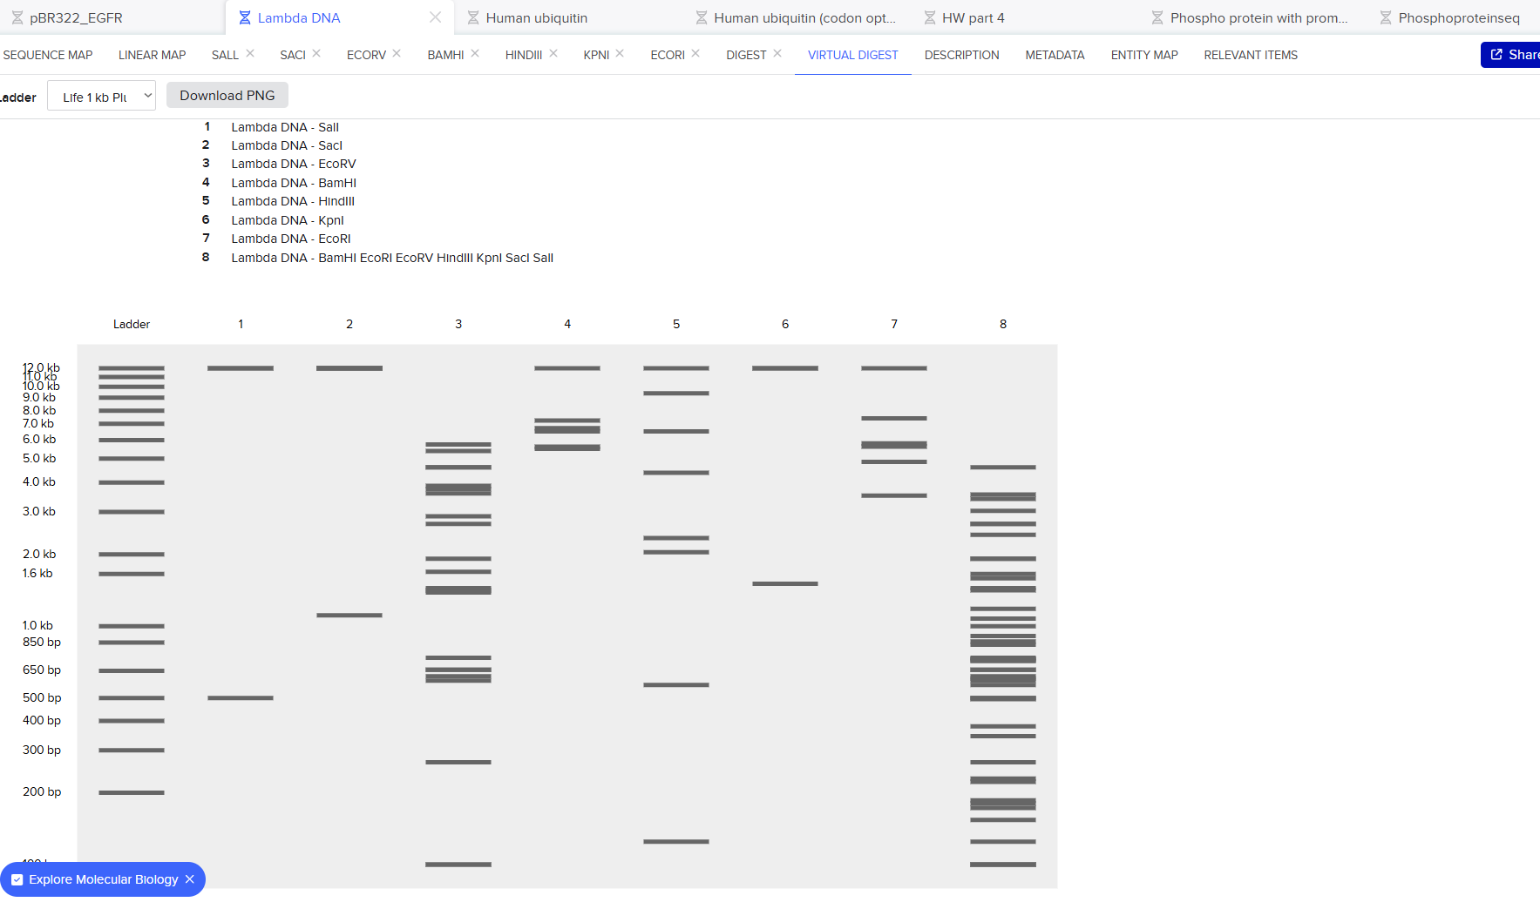Close the DIGEST tab
The image size is (1540, 902).
[x=777, y=53]
